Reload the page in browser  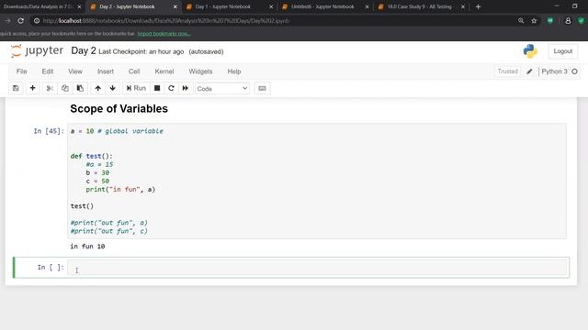tap(20, 21)
